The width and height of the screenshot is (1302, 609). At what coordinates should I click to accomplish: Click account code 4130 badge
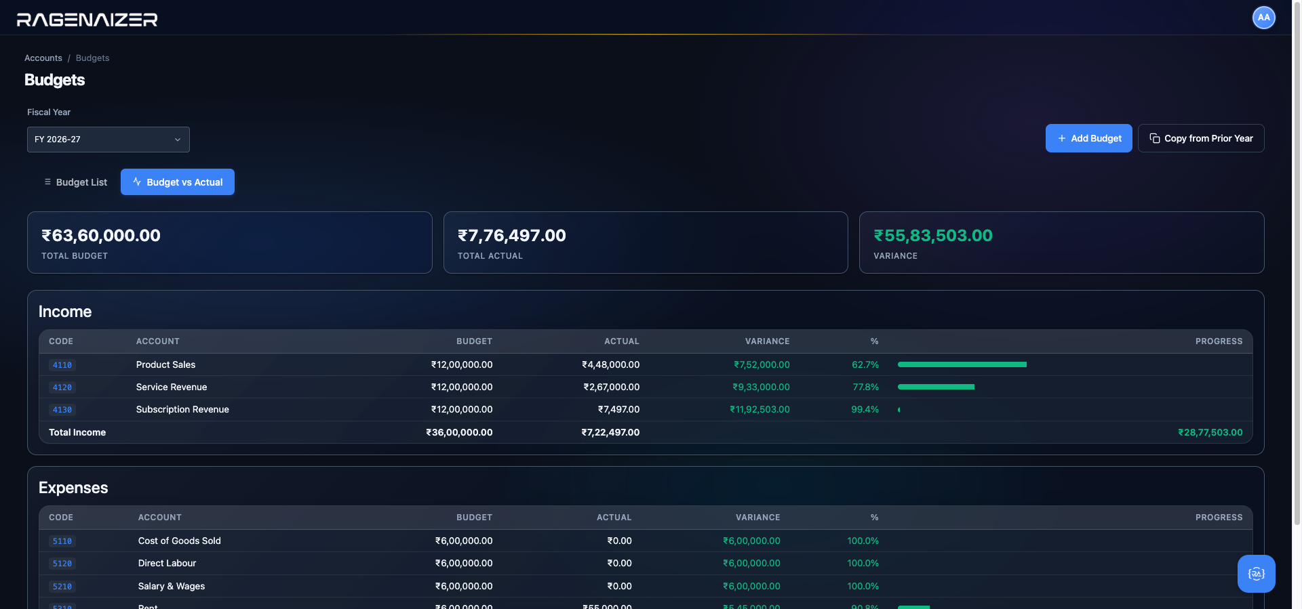coord(62,410)
